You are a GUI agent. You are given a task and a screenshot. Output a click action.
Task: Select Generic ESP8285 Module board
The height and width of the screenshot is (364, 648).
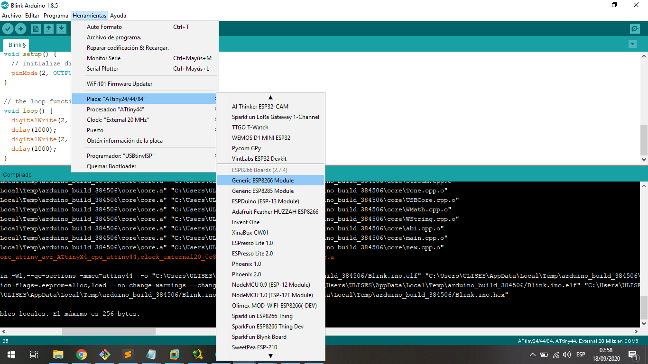[x=271, y=191]
